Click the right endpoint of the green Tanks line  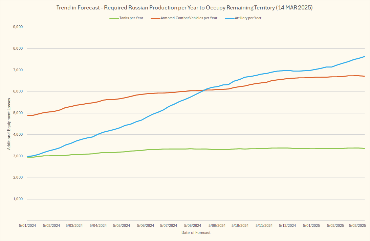click(x=364, y=149)
